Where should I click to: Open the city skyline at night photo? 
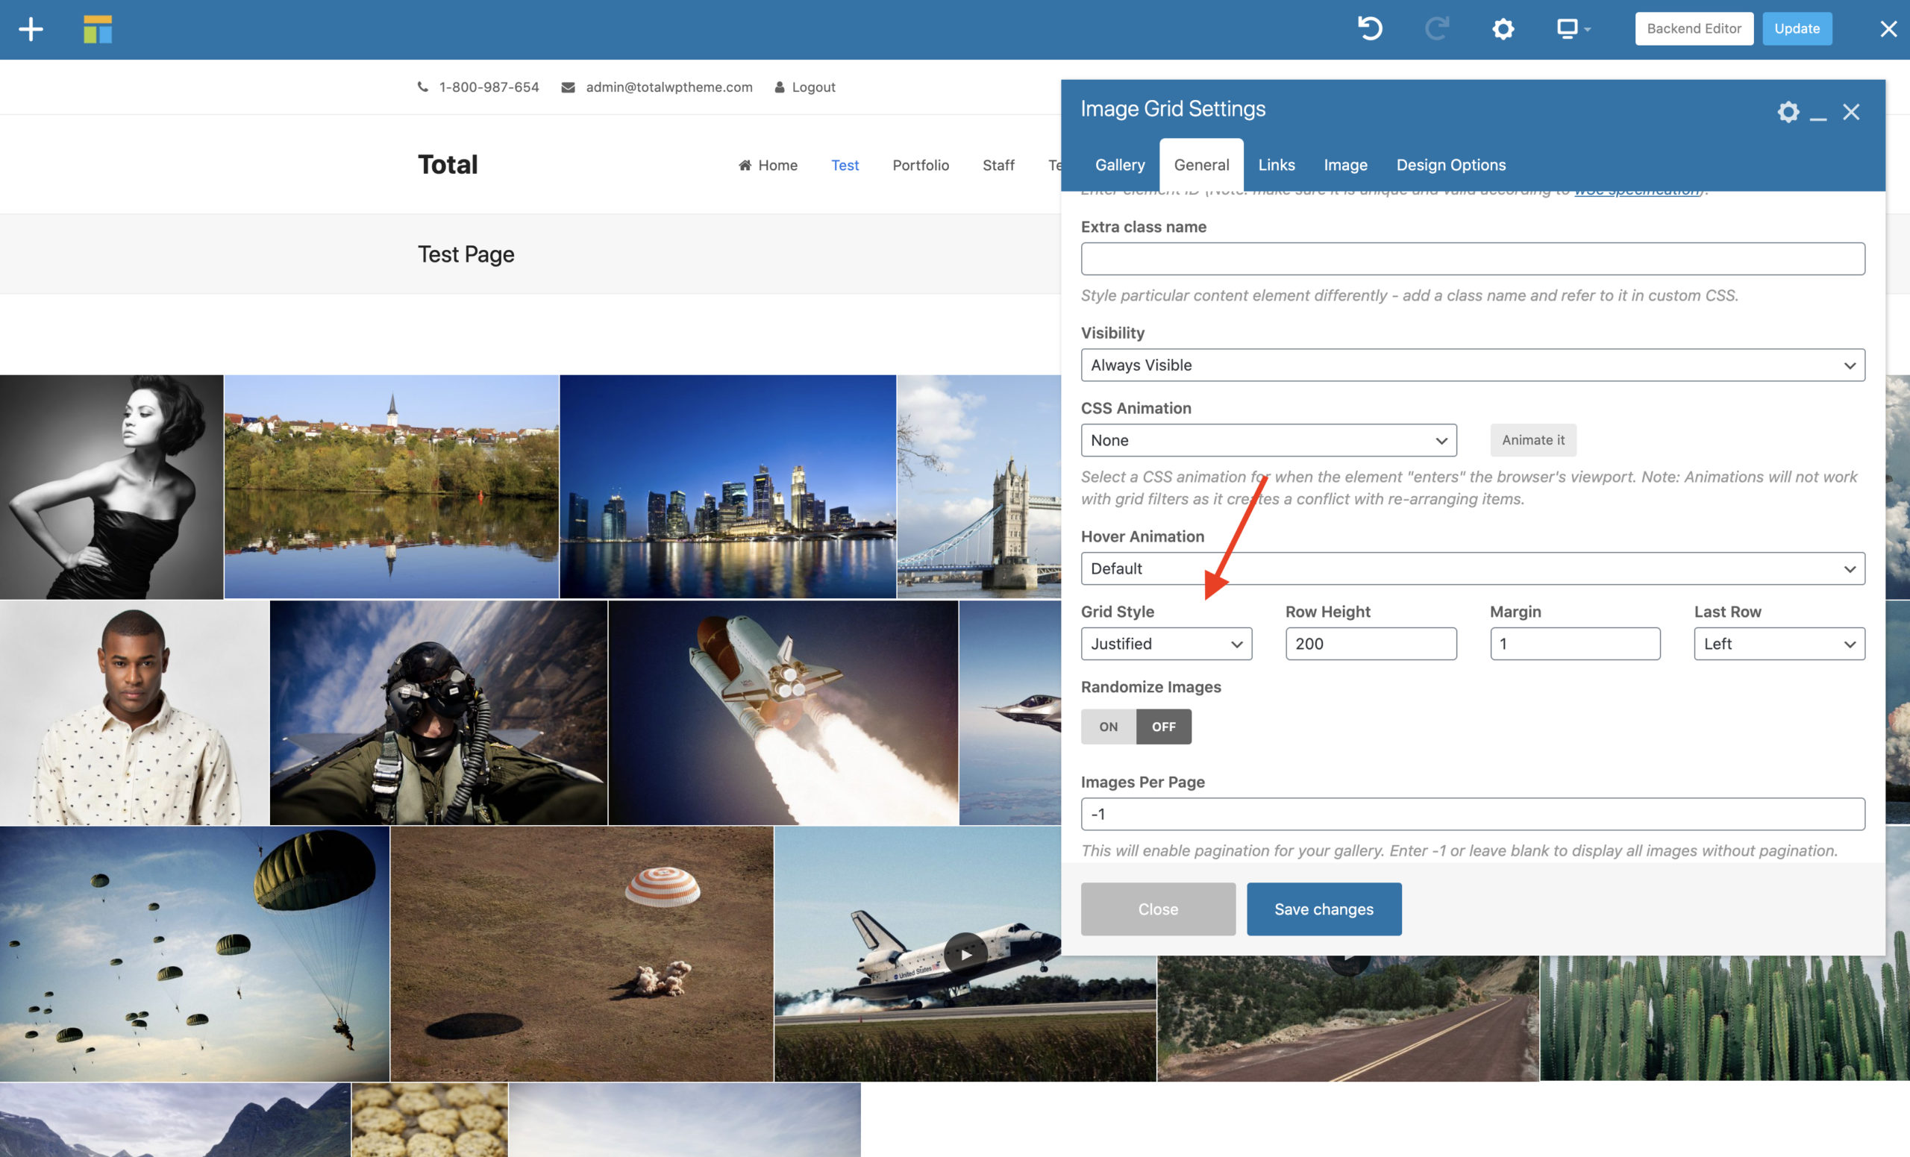tap(728, 486)
